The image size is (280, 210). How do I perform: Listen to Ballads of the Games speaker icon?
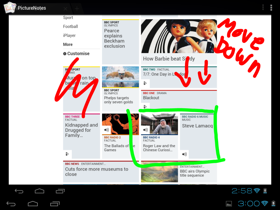coord(106,130)
